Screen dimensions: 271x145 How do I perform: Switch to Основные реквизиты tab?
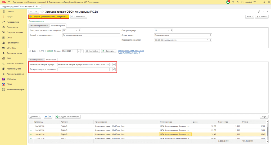point(39,26)
